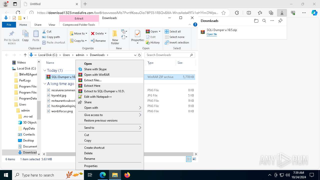Open the Copy to dropdown

click(78, 41)
